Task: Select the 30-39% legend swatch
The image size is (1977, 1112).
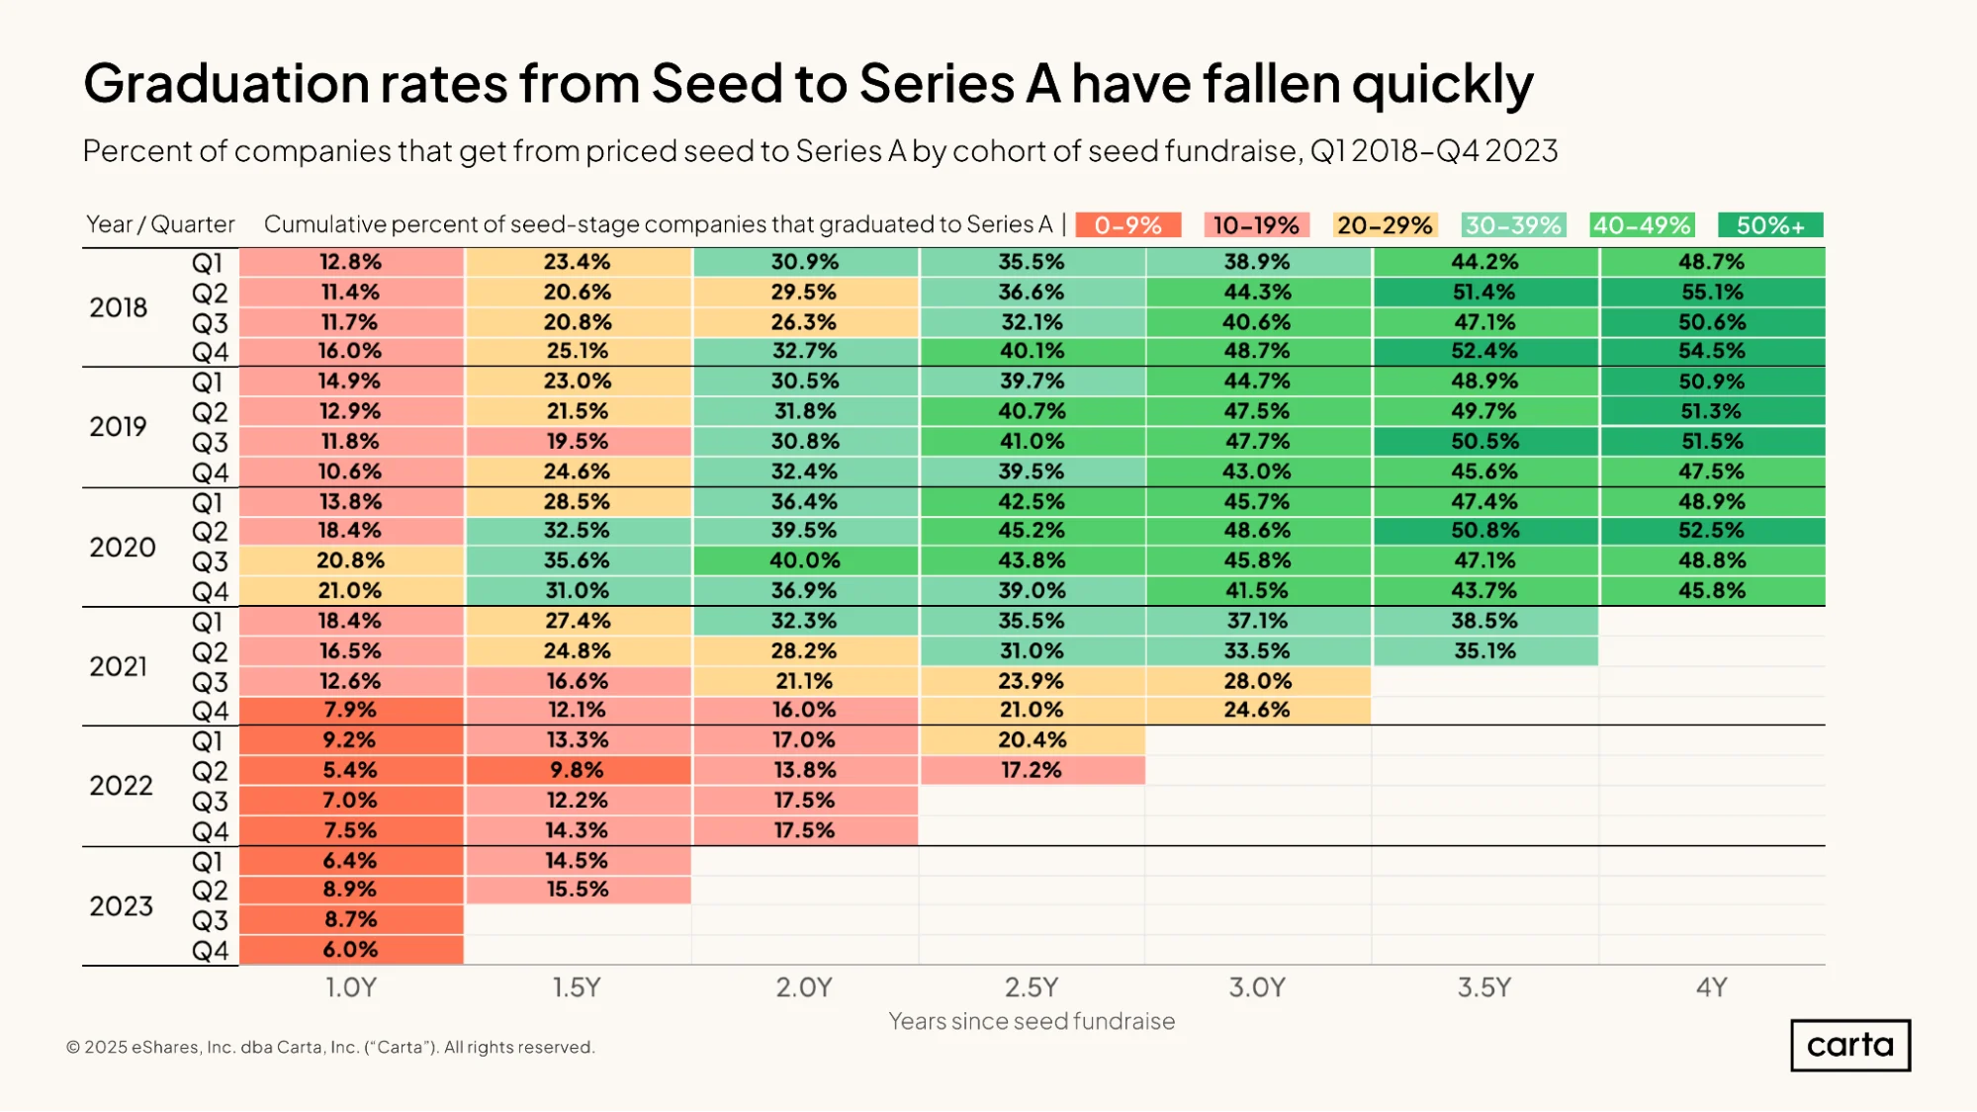Action: click(x=1513, y=225)
